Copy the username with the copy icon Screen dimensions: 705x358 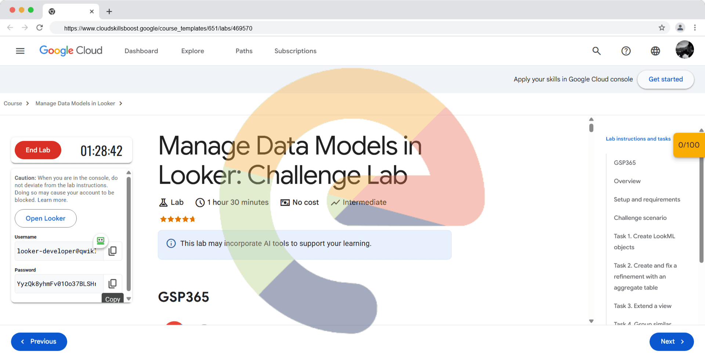[x=113, y=251]
